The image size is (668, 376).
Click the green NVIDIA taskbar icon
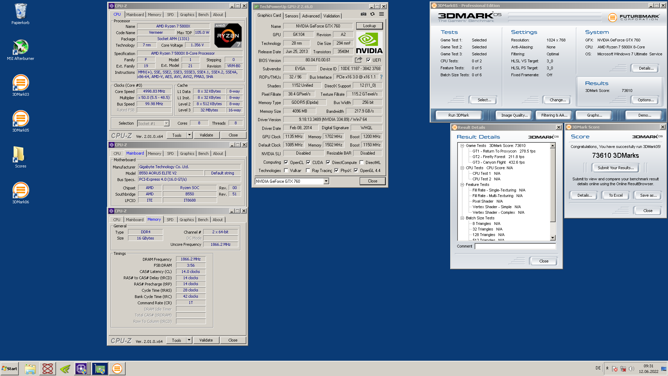(x=65, y=369)
